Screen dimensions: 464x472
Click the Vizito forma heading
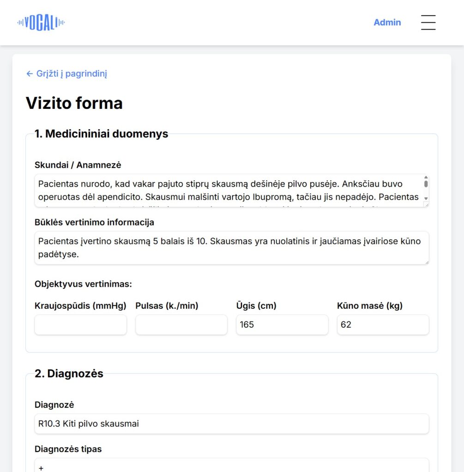tap(74, 103)
